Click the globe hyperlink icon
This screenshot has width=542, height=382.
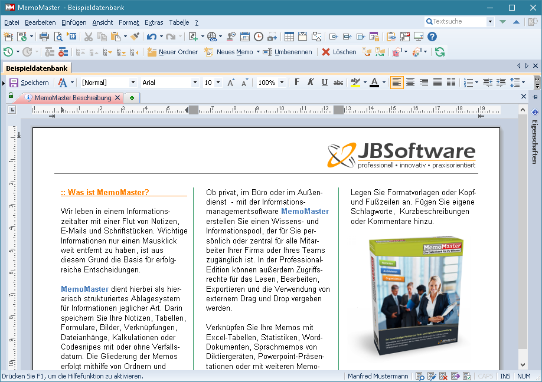[x=212, y=36]
